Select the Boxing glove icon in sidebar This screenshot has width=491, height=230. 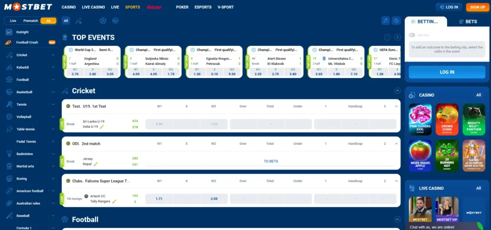(x=9, y=178)
